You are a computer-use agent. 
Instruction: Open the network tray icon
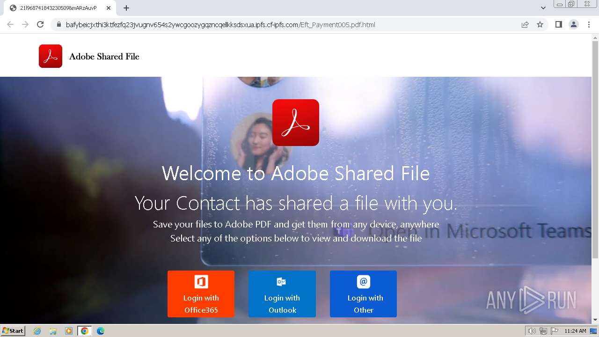[x=543, y=331]
